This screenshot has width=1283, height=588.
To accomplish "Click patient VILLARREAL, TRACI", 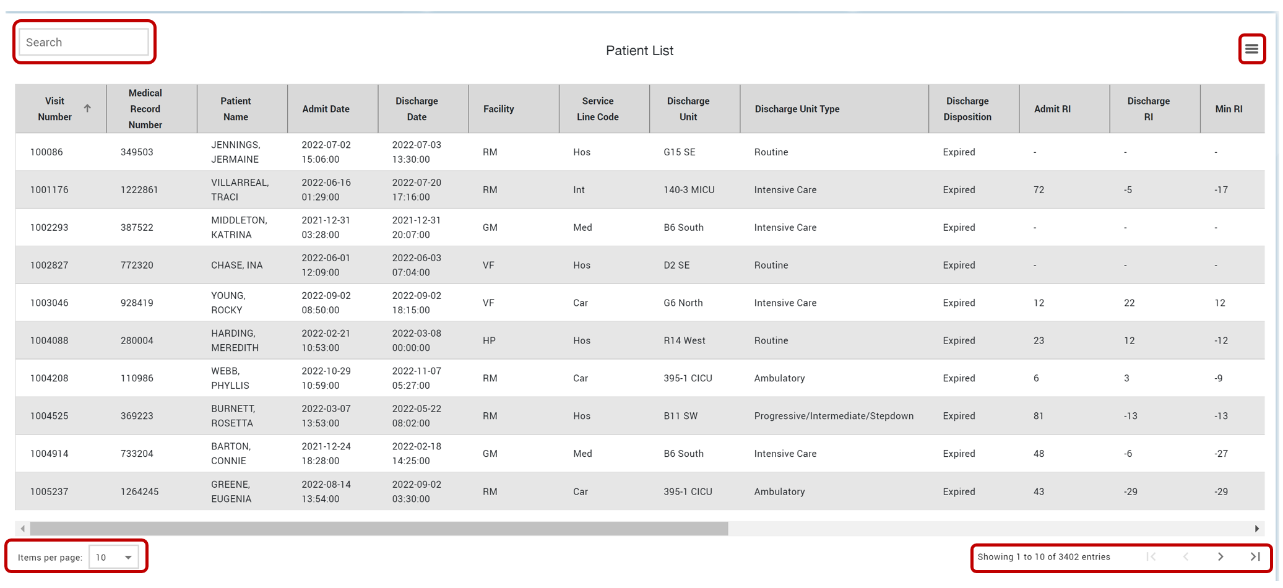I will click(240, 190).
